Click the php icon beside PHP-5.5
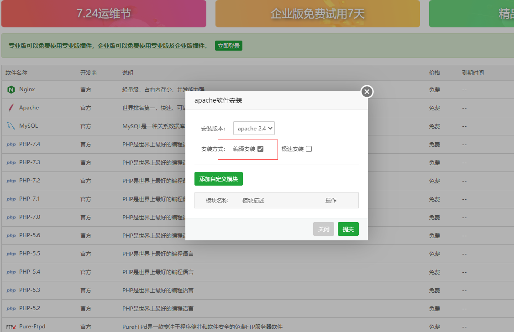Screen dimensions: 514x332 point(11,254)
